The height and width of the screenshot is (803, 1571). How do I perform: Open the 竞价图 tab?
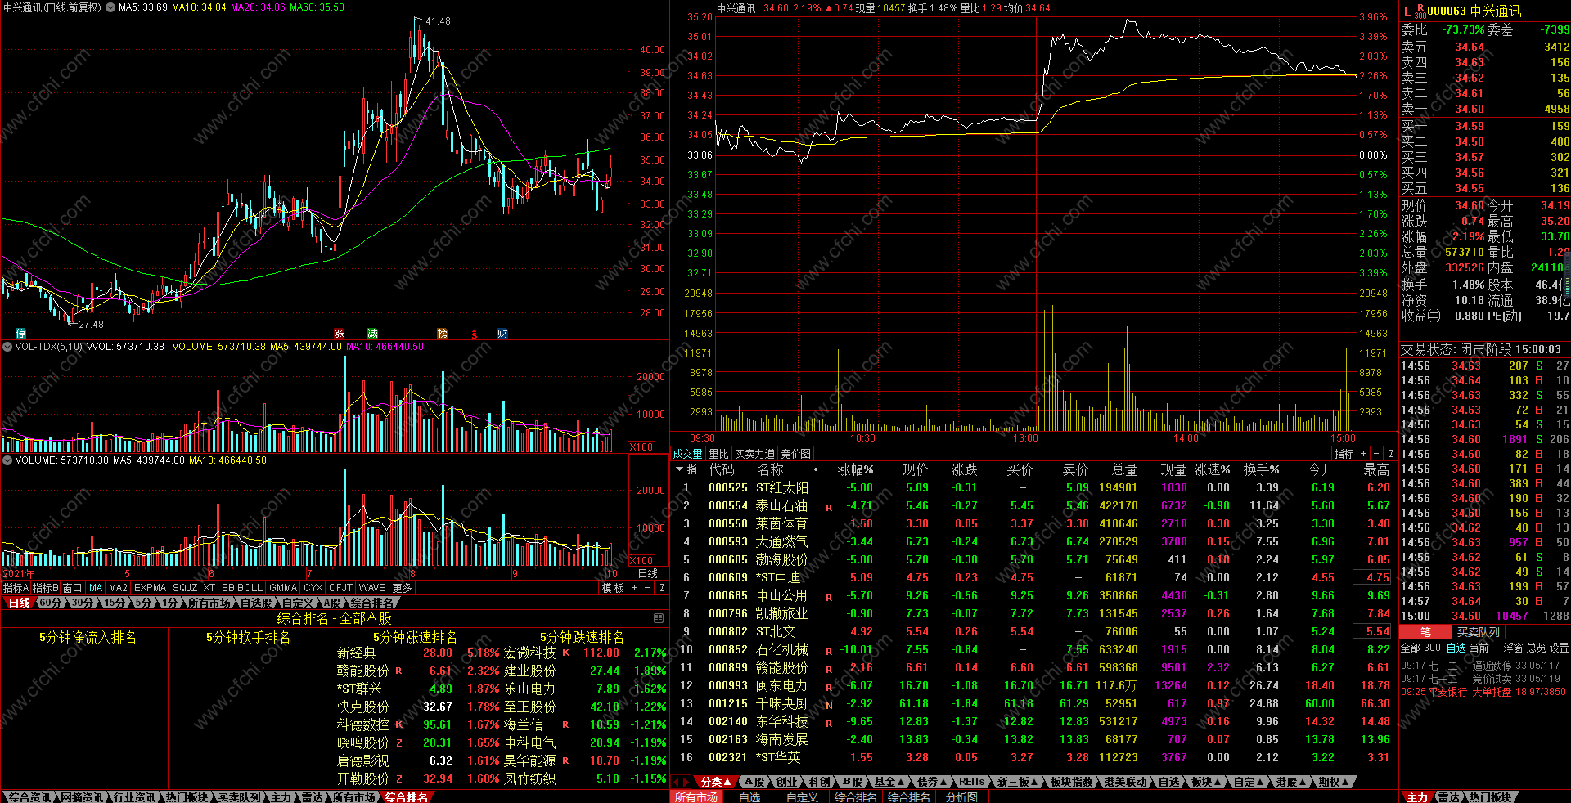[795, 454]
